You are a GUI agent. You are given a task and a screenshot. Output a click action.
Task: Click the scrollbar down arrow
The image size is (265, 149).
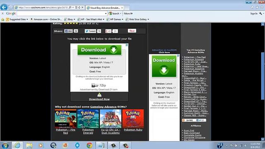pyautogui.click(x=263, y=139)
